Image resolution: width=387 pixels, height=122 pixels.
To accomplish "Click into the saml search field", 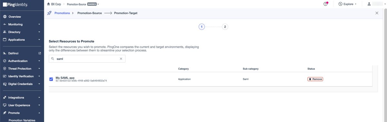I will tap(87, 59).
